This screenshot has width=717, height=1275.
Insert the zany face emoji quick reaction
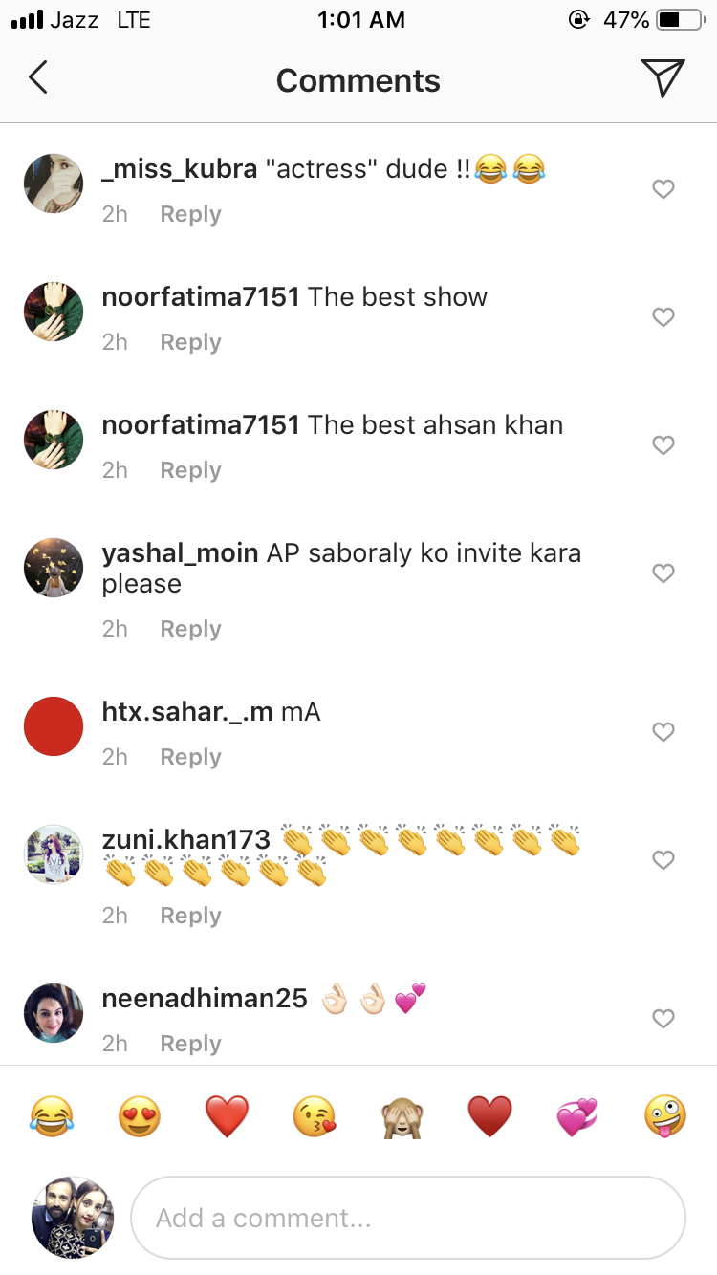click(x=665, y=1115)
